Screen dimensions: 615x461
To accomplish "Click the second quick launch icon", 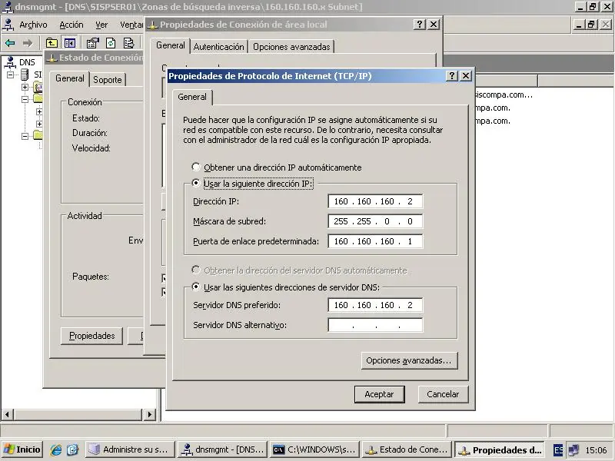I will coord(73,449).
